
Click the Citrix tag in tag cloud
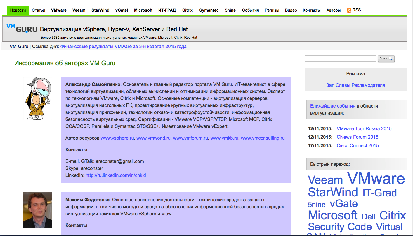(x=393, y=215)
